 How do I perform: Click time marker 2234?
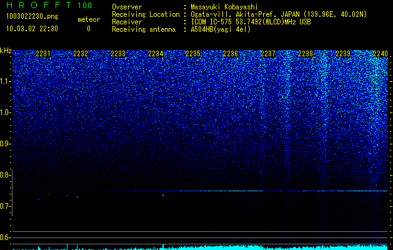(156, 54)
